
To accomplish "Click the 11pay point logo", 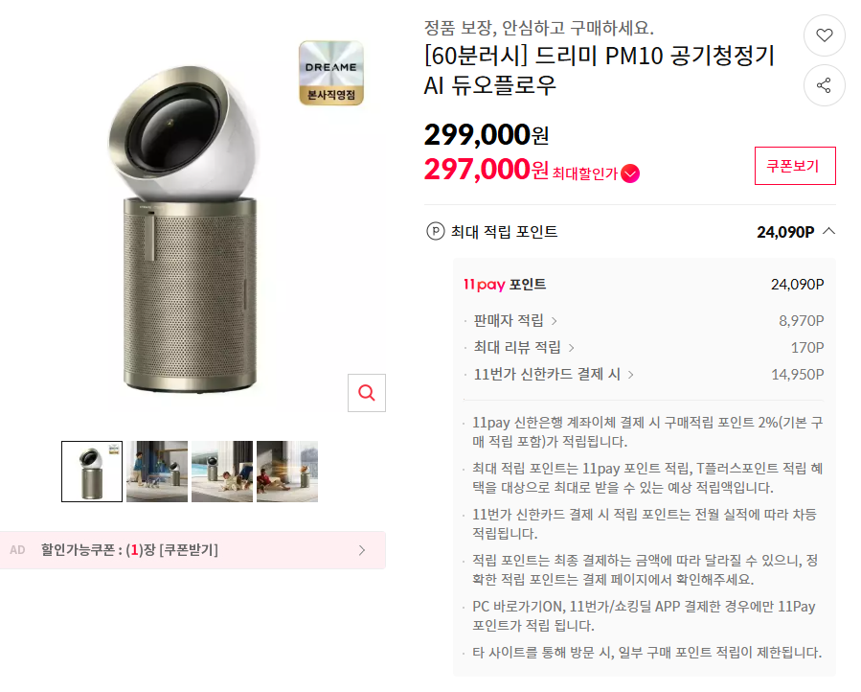I will 484,284.
